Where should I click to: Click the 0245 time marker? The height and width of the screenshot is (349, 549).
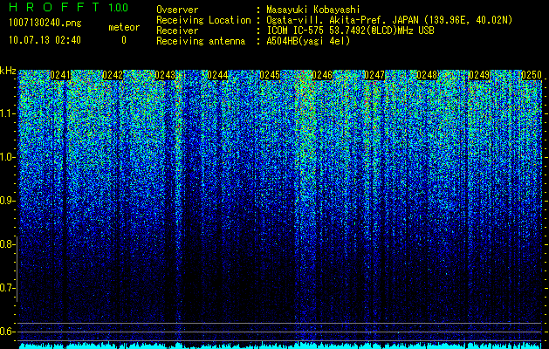(x=270, y=75)
